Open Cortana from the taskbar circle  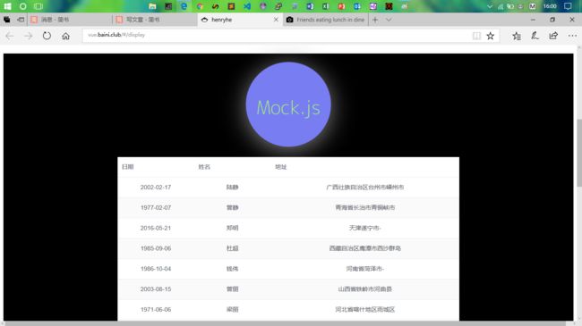pyautogui.click(x=22, y=6)
